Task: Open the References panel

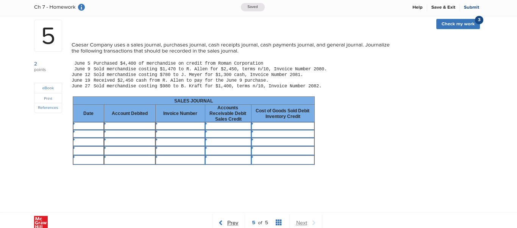Action: [48, 107]
